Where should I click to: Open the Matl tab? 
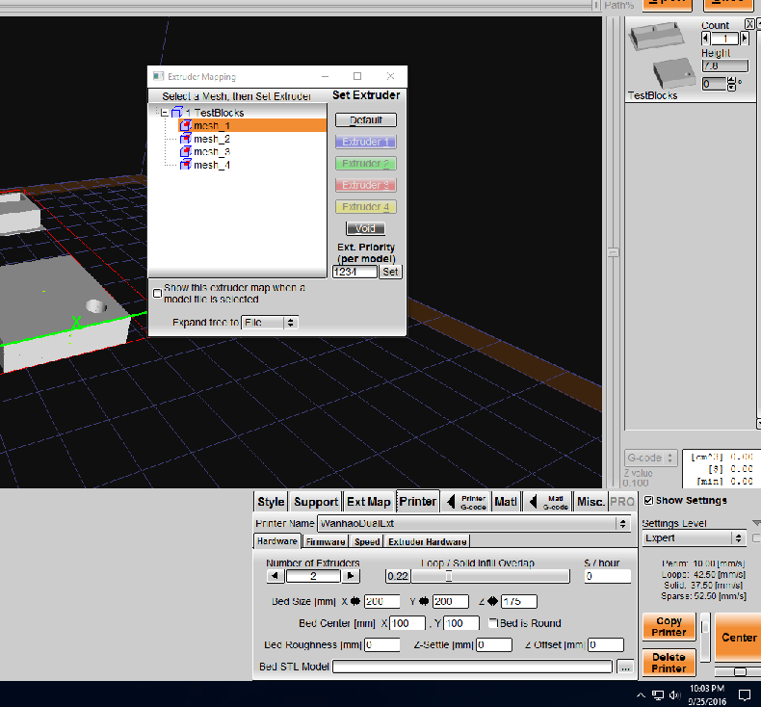[x=506, y=502]
